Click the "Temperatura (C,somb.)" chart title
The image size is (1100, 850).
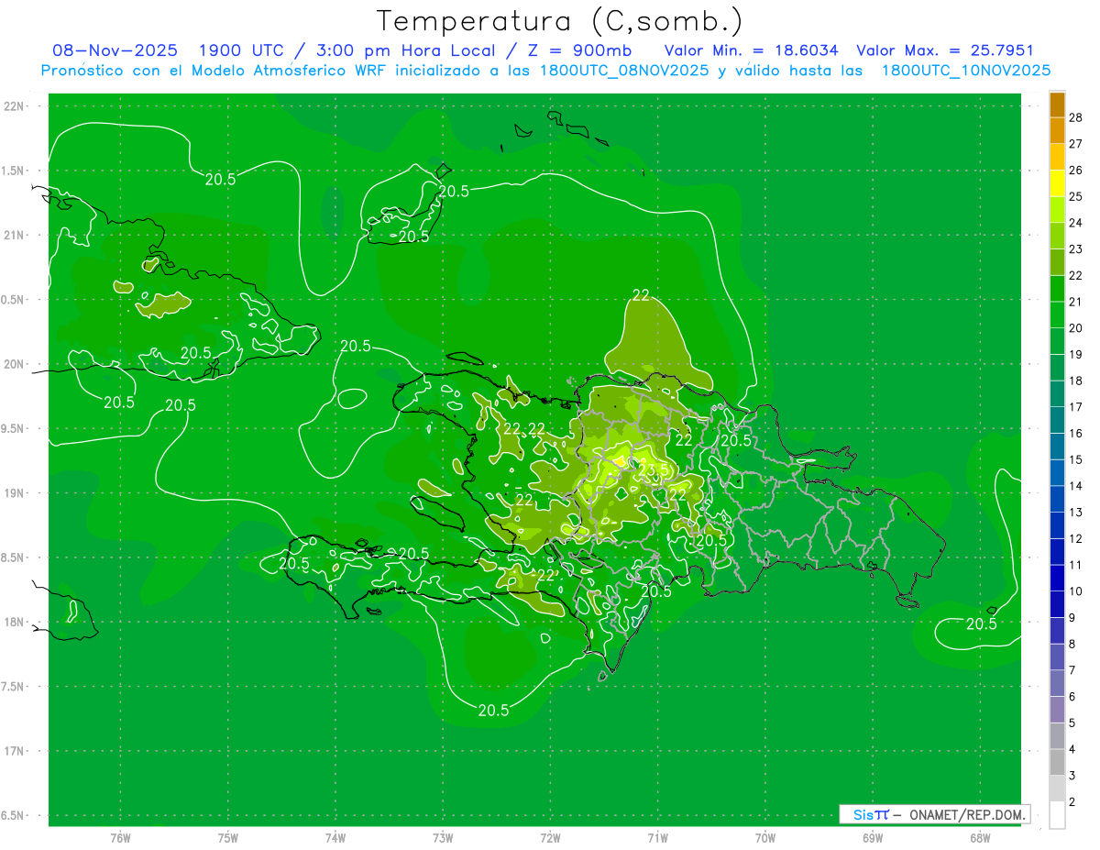click(559, 21)
